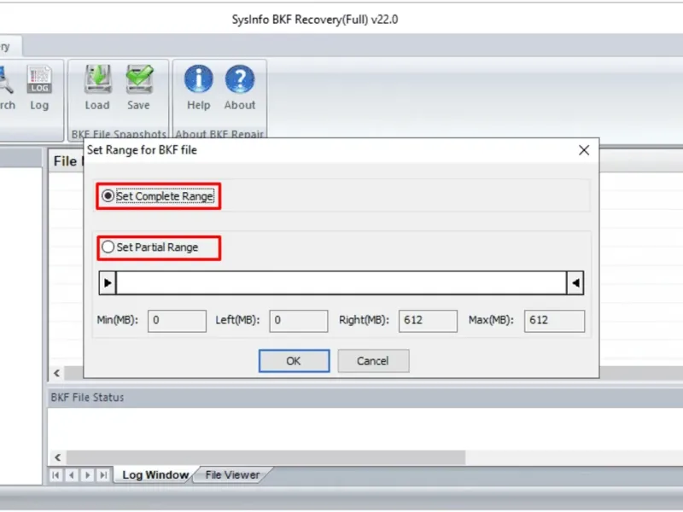This screenshot has width=683, height=512.
Task: Click next tab navigation arrow
Action: [87, 475]
